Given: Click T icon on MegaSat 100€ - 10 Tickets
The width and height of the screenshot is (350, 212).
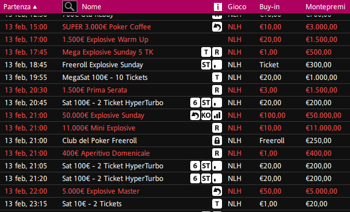Looking at the screenshot, I should point(217,78).
